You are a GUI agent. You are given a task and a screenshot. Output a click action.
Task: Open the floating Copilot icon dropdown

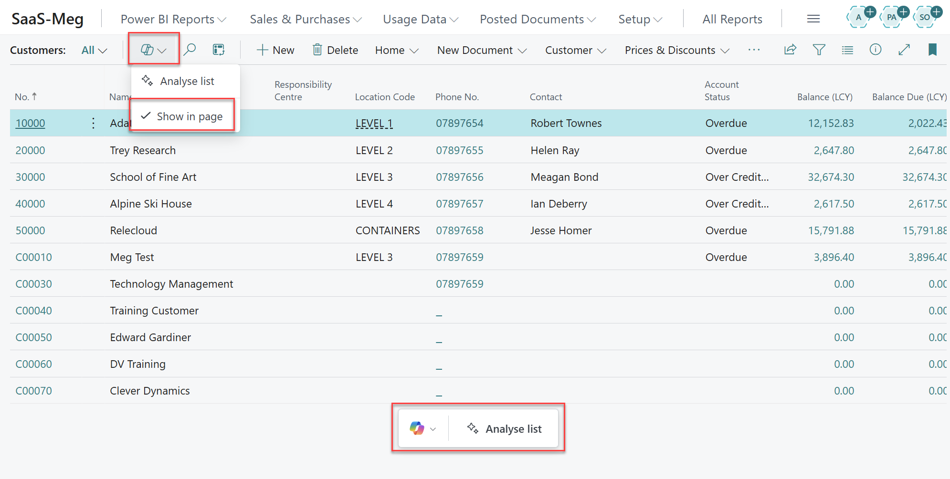pyautogui.click(x=423, y=428)
